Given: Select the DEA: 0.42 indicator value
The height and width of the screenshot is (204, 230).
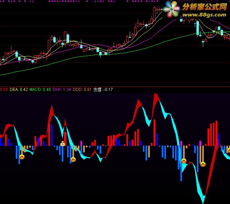Looking at the screenshot, I should pyautogui.click(x=19, y=90).
